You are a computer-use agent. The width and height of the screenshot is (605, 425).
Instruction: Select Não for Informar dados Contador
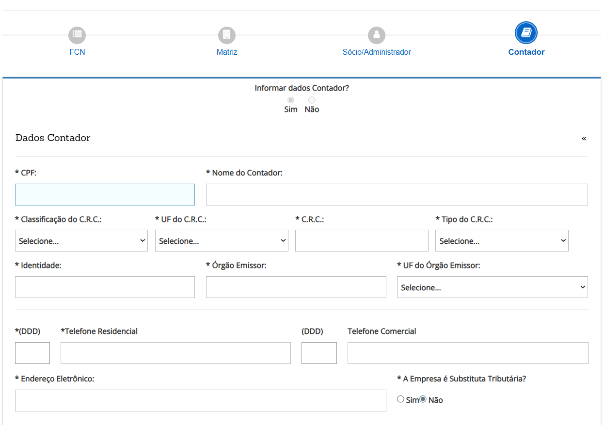coord(312,100)
